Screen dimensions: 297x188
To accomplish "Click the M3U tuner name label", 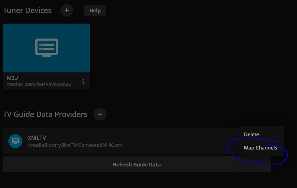I will pos(12,78).
